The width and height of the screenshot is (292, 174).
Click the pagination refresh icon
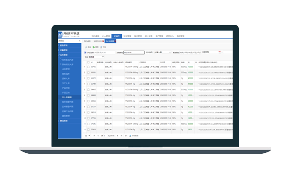pyautogui.click(x=126, y=136)
